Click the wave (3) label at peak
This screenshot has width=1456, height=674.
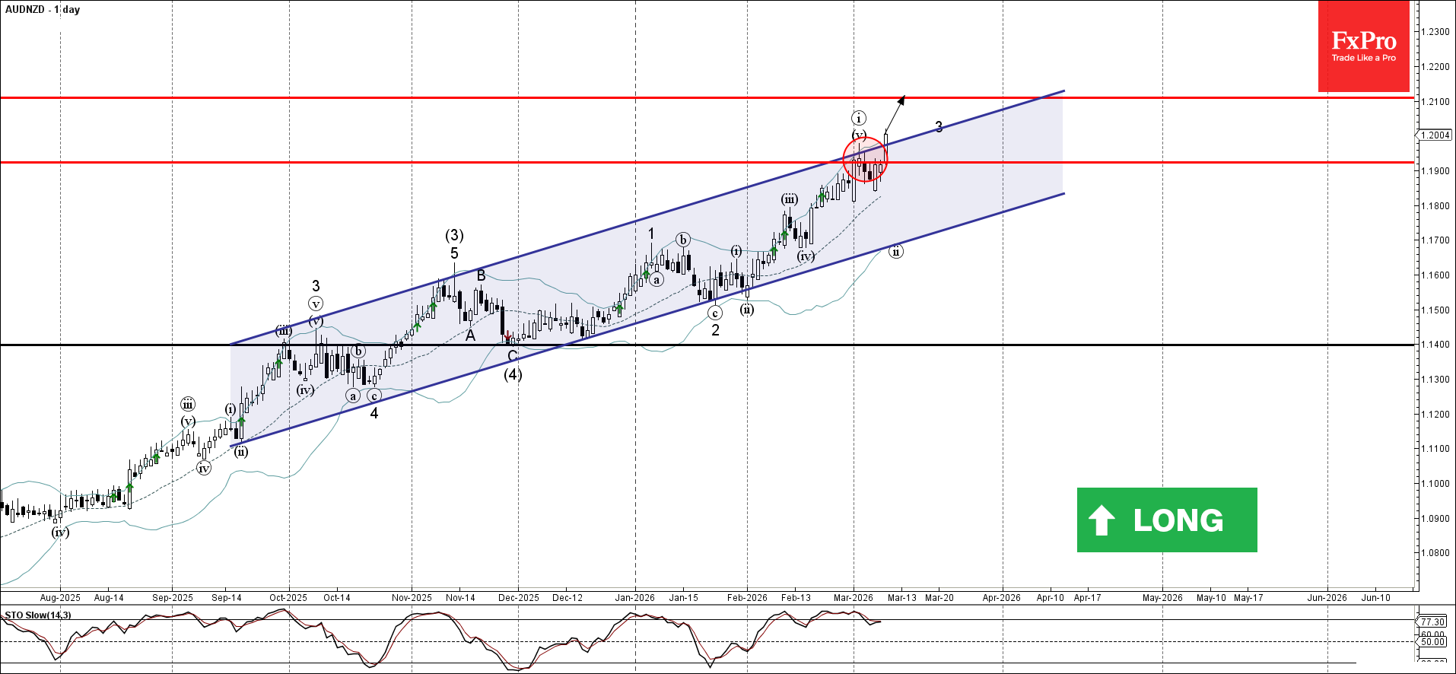[x=454, y=235]
